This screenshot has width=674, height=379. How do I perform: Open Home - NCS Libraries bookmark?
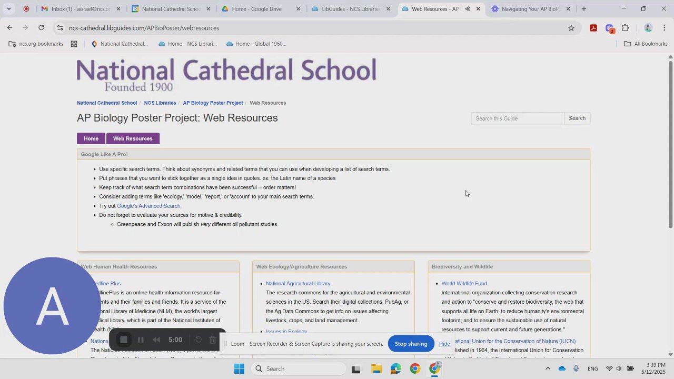[187, 44]
